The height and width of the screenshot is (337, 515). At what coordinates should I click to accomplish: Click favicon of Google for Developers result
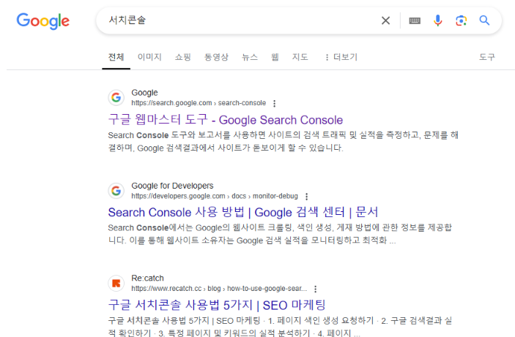[x=116, y=191]
